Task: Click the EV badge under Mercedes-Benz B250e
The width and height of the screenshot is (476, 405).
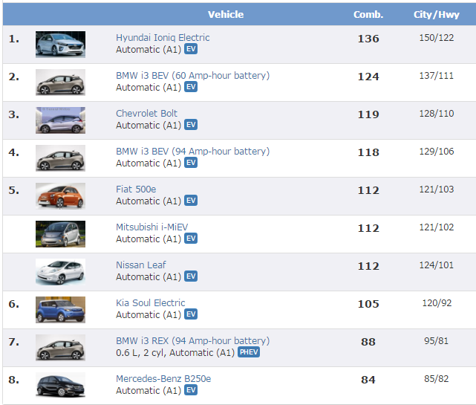Action: [x=191, y=391]
